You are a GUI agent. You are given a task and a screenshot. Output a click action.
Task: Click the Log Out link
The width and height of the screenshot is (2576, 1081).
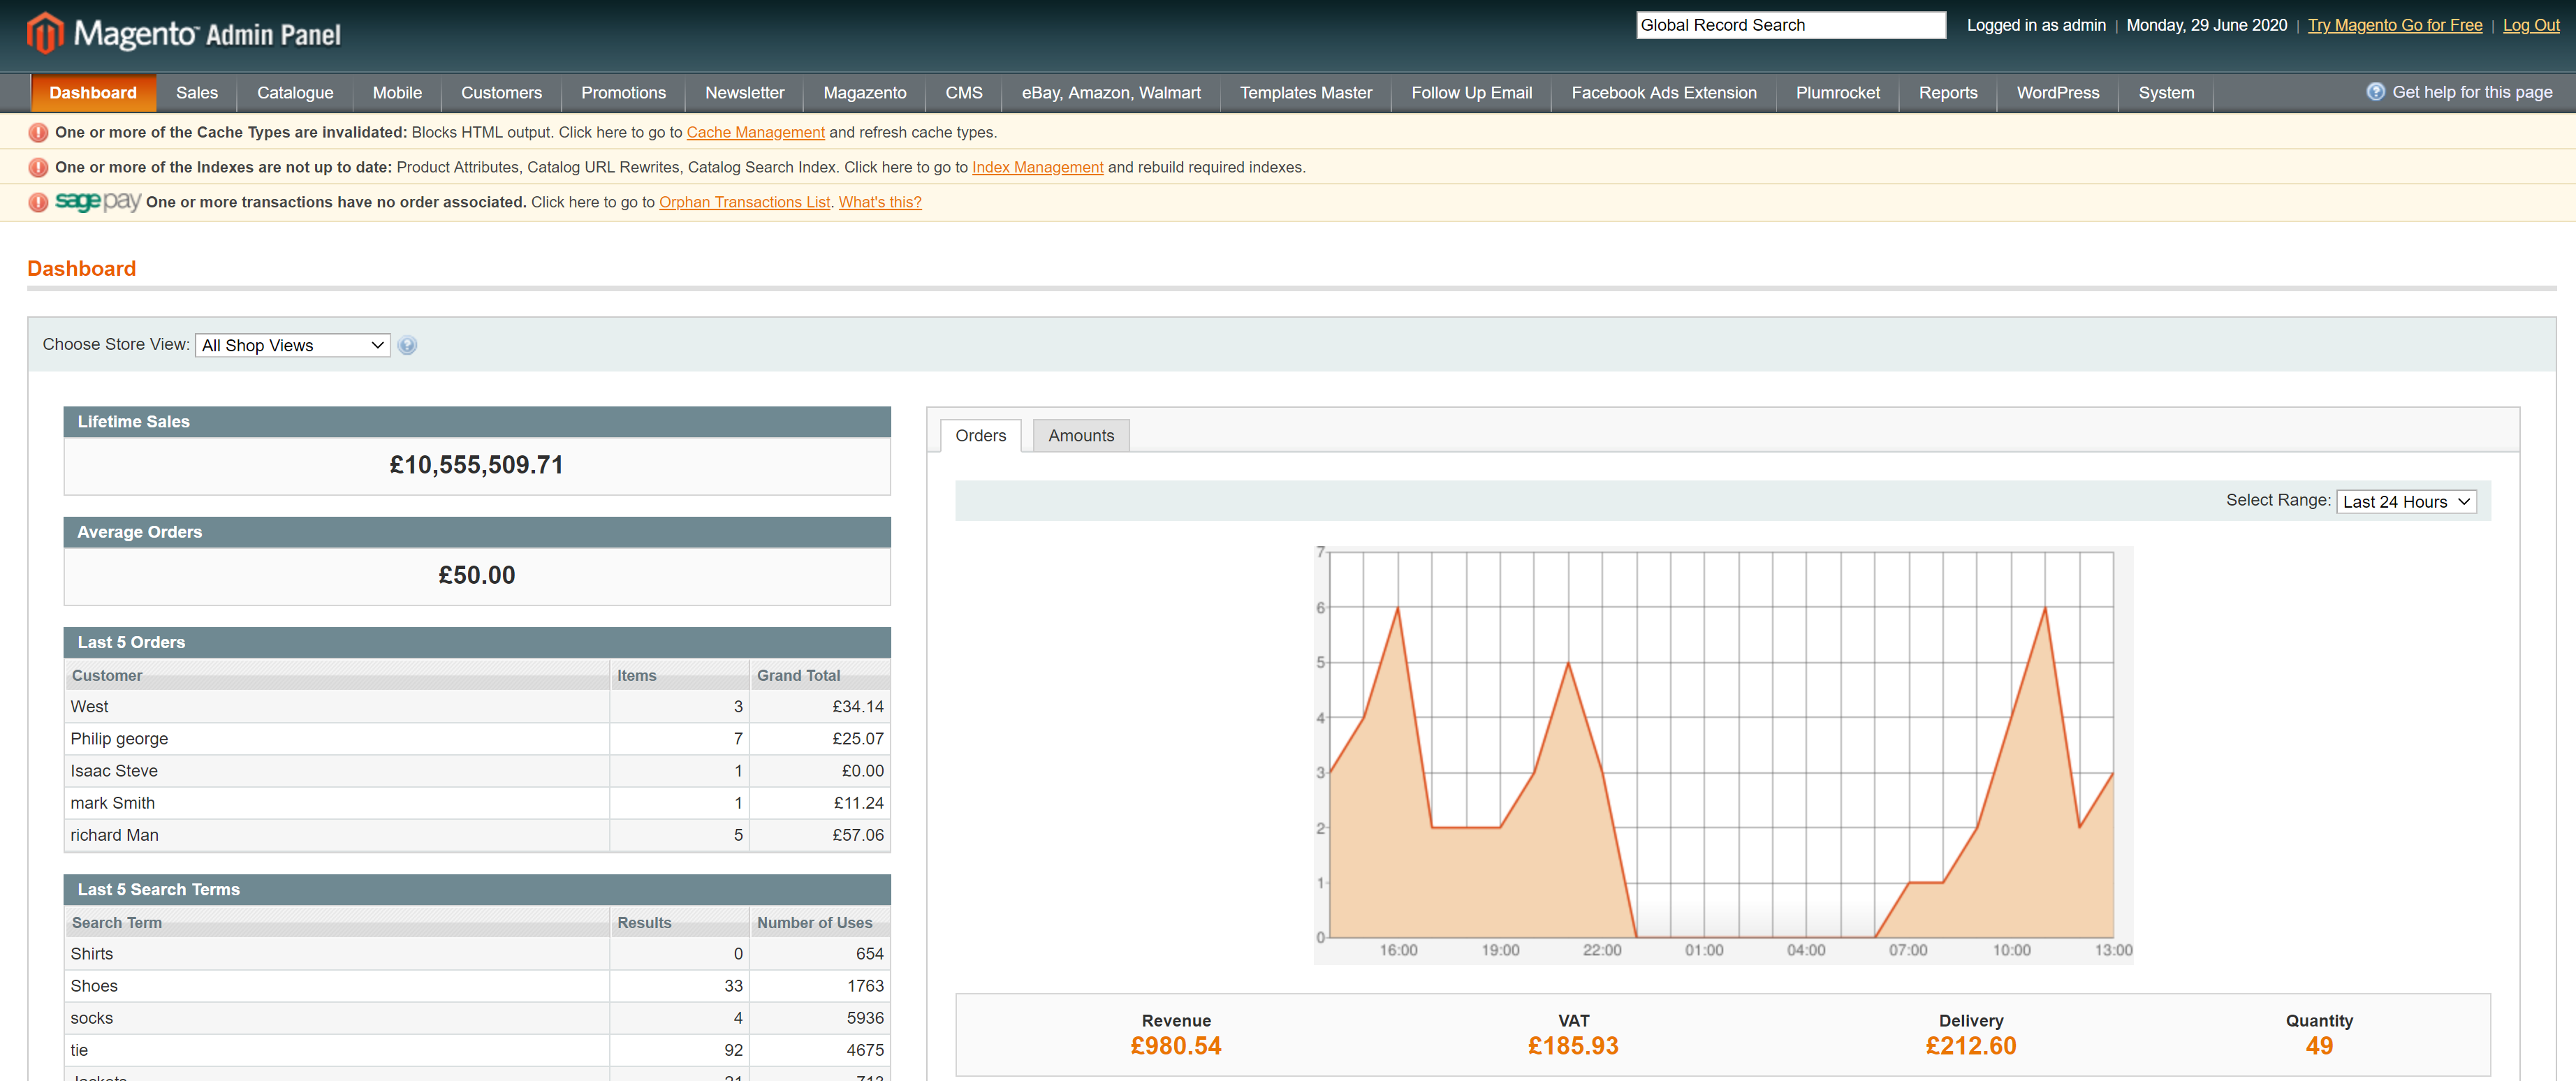coord(2530,25)
